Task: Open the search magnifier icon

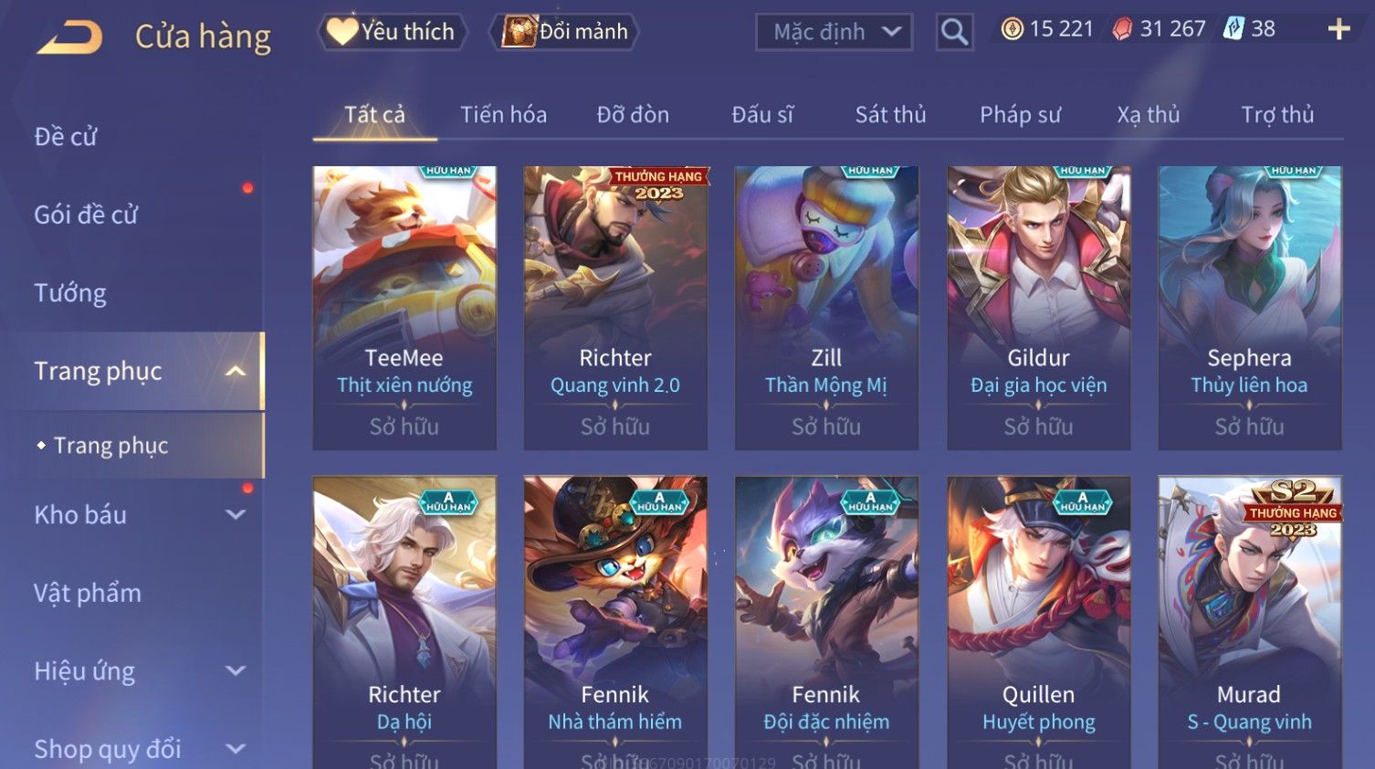Action: (x=954, y=32)
